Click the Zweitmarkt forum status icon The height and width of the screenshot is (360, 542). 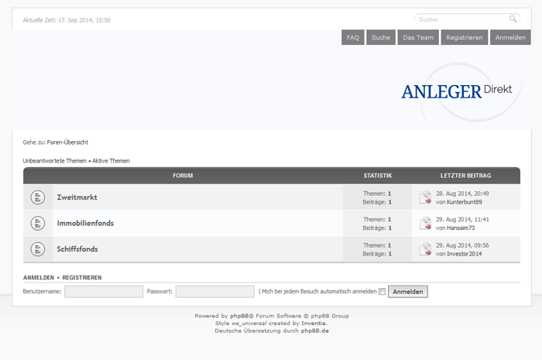tap(38, 197)
